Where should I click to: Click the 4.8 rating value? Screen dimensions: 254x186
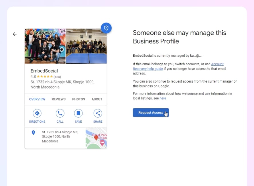click(x=33, y=77)
